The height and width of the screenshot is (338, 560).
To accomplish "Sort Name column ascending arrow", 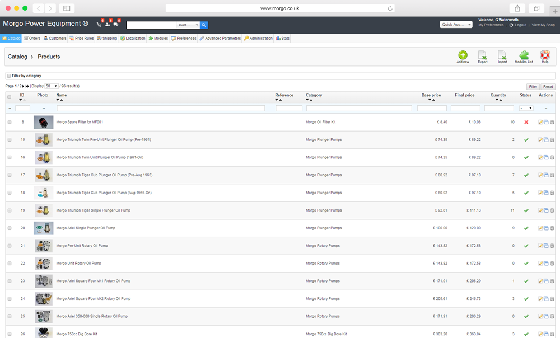I will click(62, 100).
